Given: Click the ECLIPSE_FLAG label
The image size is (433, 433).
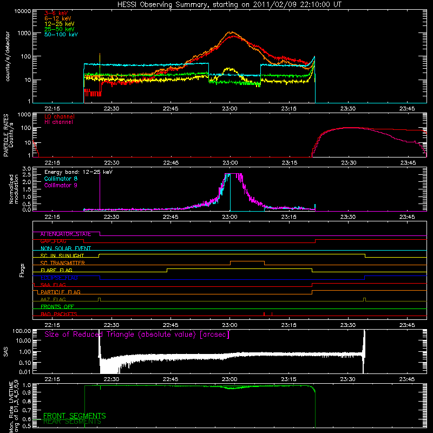Looking at the screenshot, I should tap(59, 278).
